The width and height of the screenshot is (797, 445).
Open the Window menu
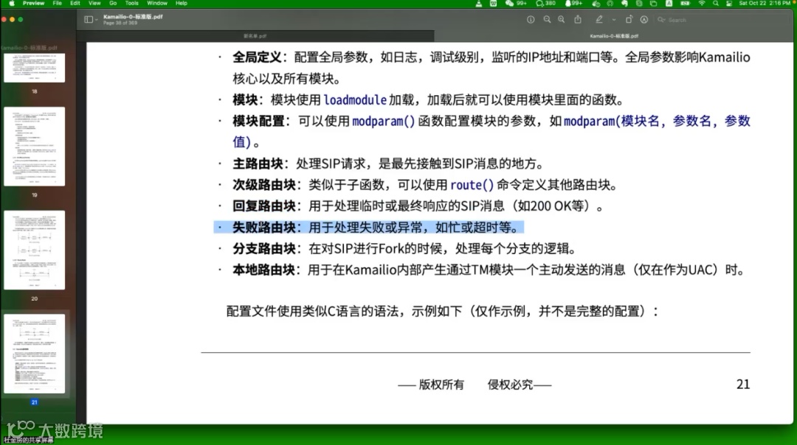pyautogui.click(x=157, y=4)
